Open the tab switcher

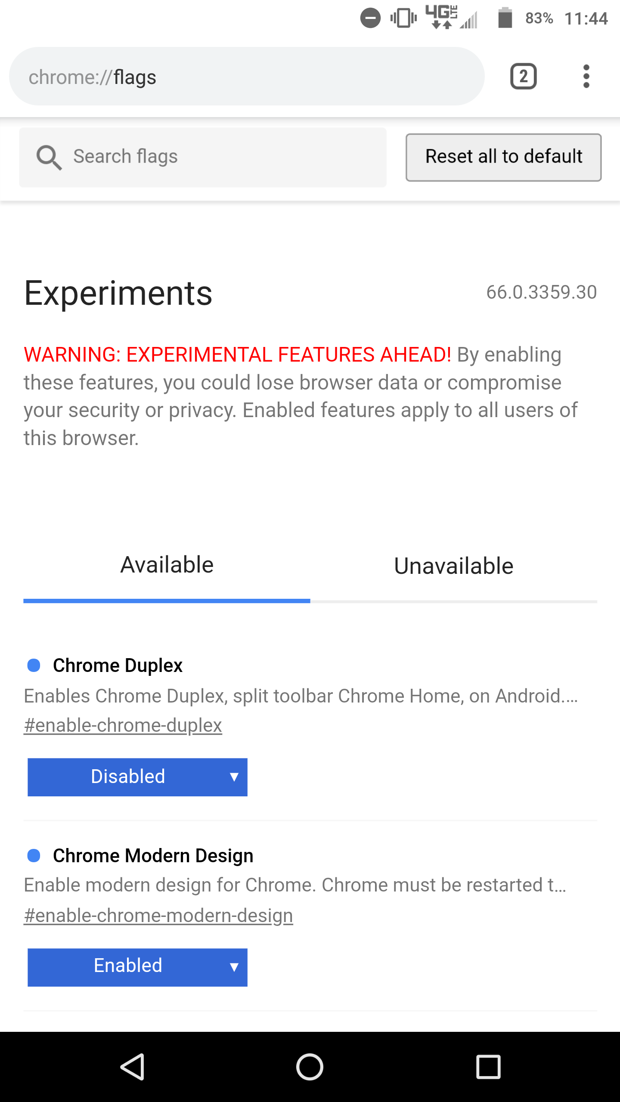(x=523, y=76)
